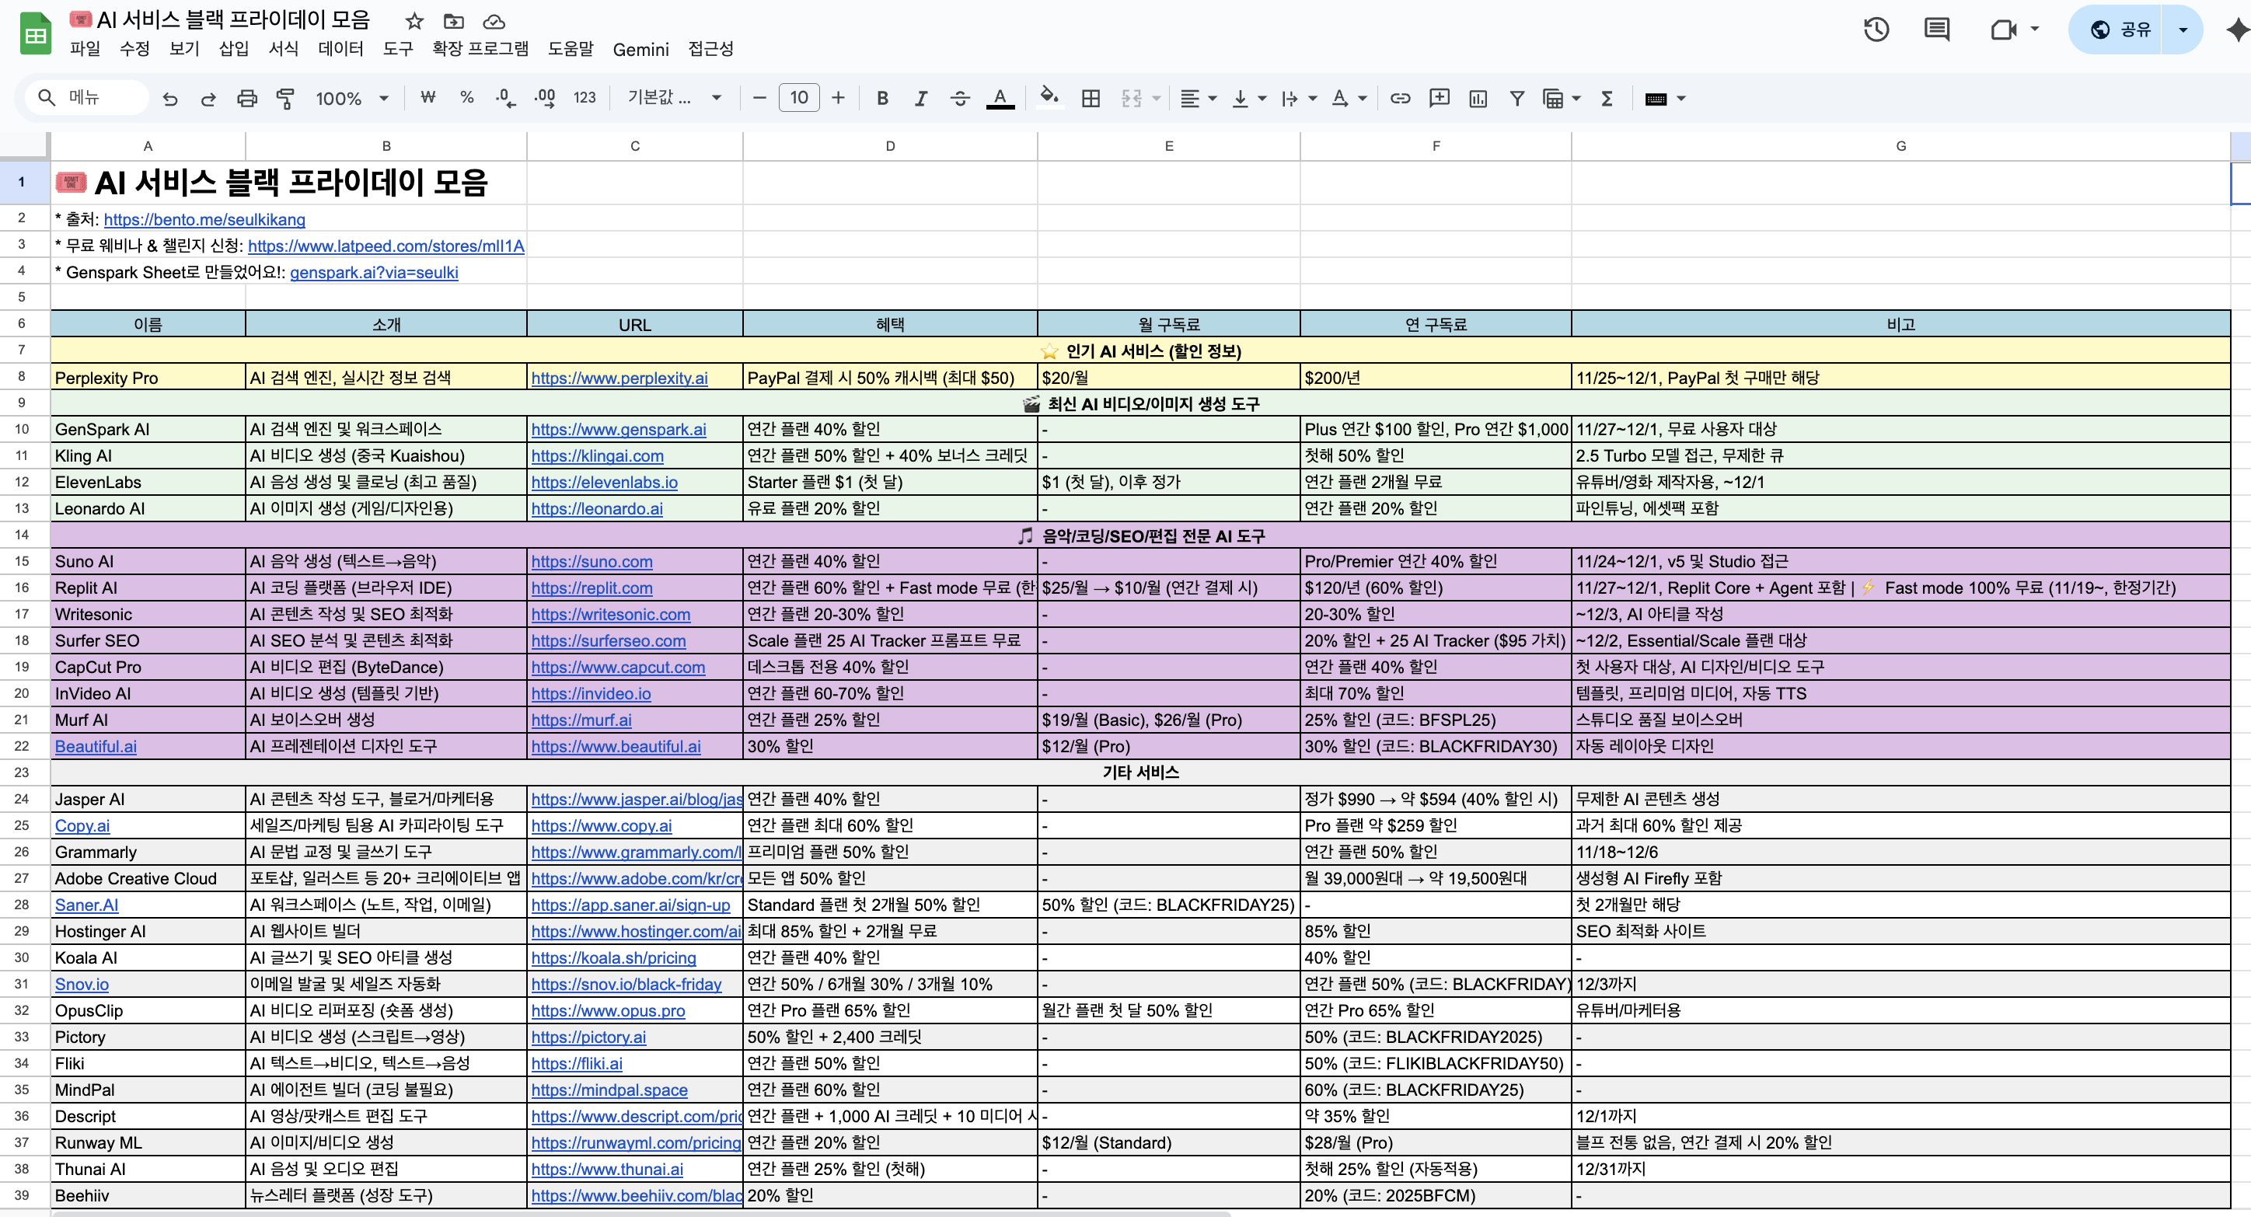
Task: Toggle bold formatting
Action: pos(881,99)
